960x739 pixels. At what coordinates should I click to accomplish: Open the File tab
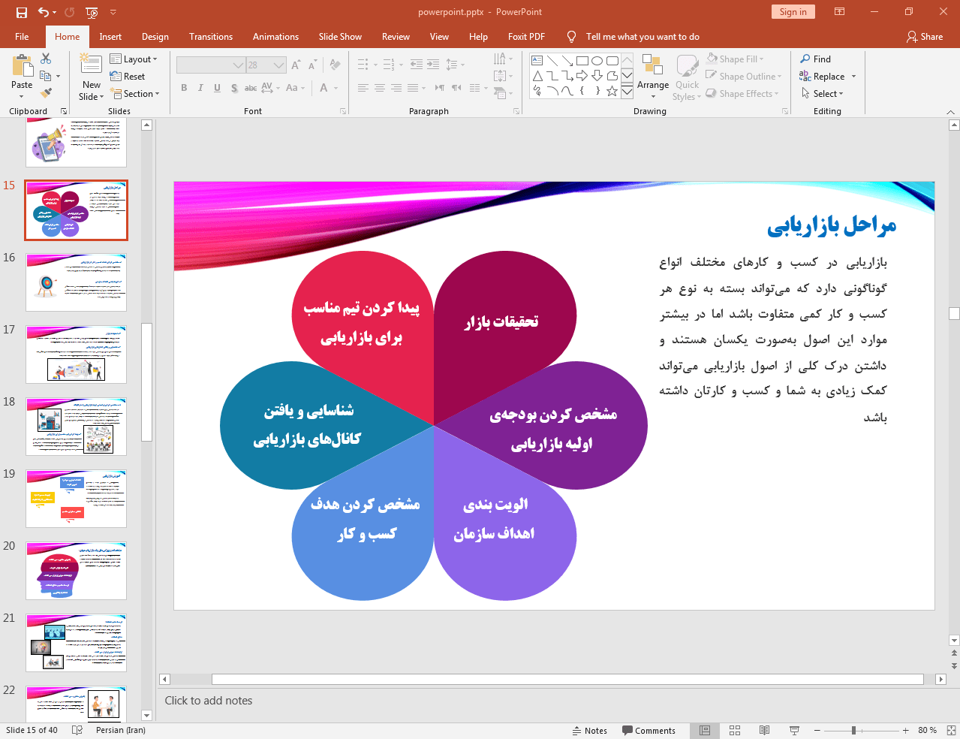pos(22,36)
